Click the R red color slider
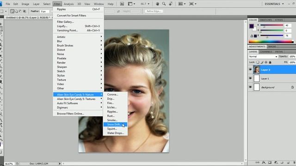The height and width of the screenshot is (166, 296). click(x=272, y=25)
